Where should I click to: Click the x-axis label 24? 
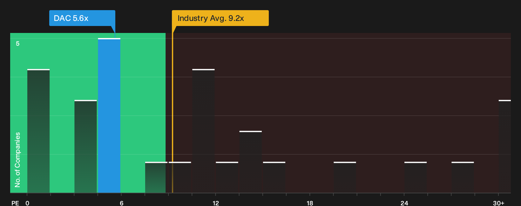404,203
